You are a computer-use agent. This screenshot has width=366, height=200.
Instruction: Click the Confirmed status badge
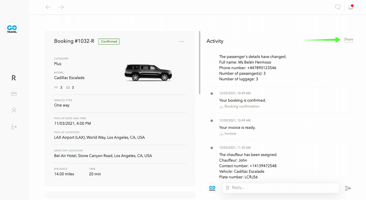[109, 41]
